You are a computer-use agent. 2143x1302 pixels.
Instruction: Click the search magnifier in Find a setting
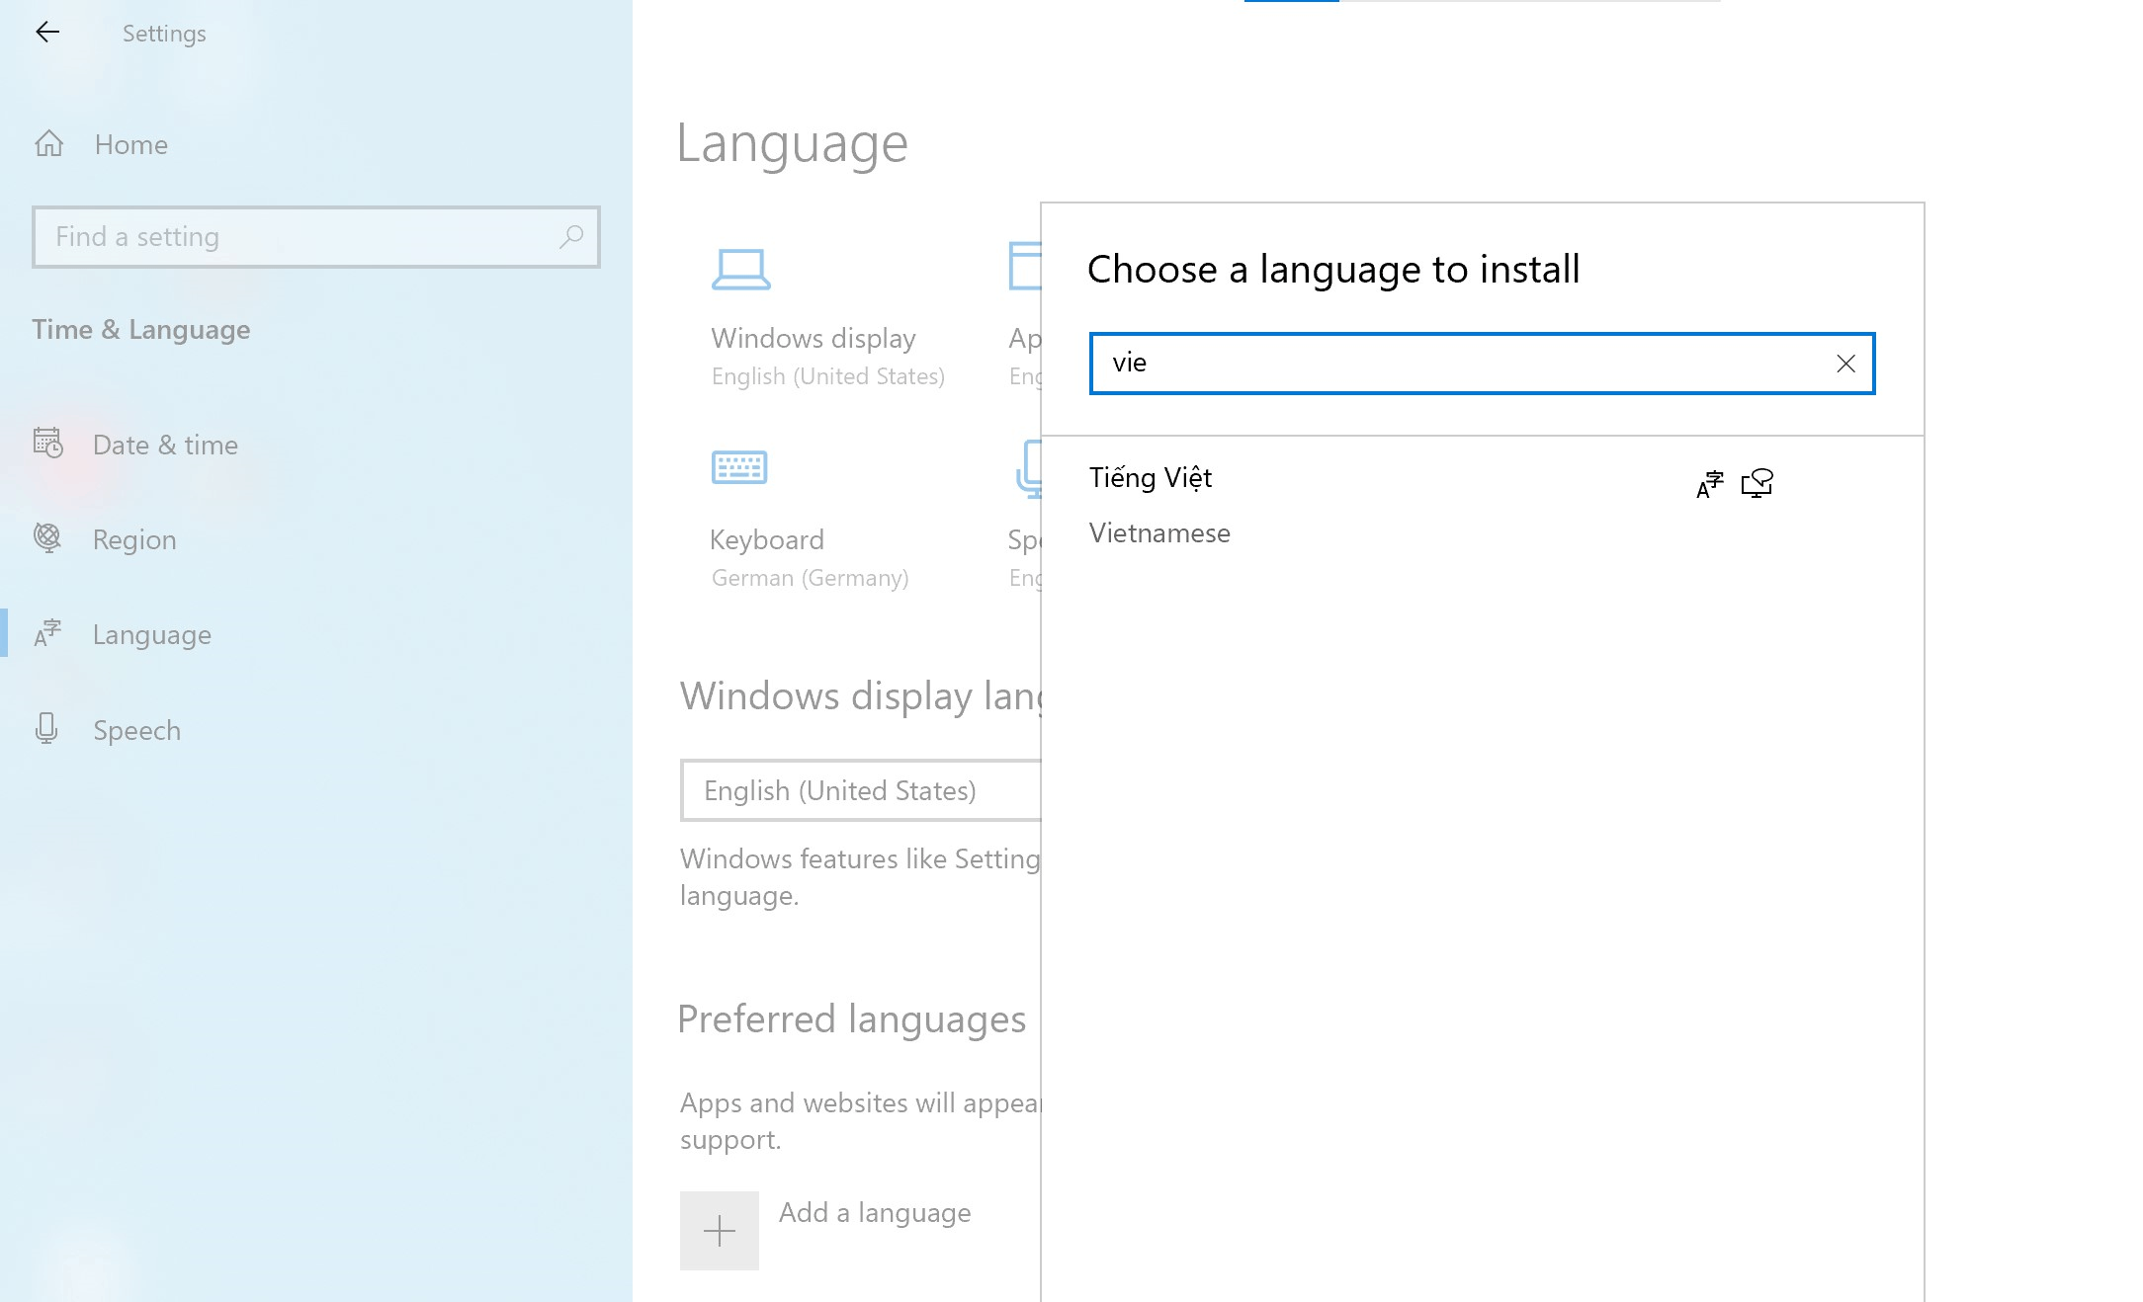(x=570, y=237)
